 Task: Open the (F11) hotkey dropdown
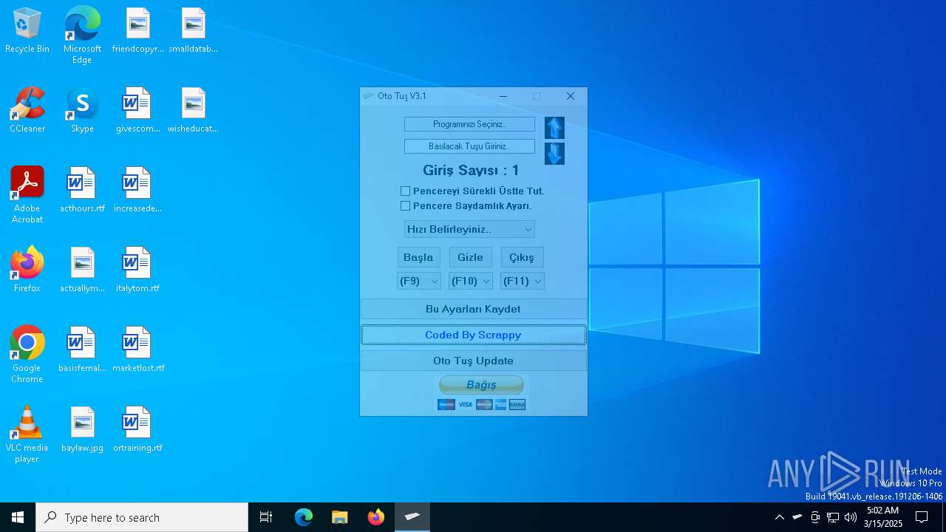click(523, 281)
